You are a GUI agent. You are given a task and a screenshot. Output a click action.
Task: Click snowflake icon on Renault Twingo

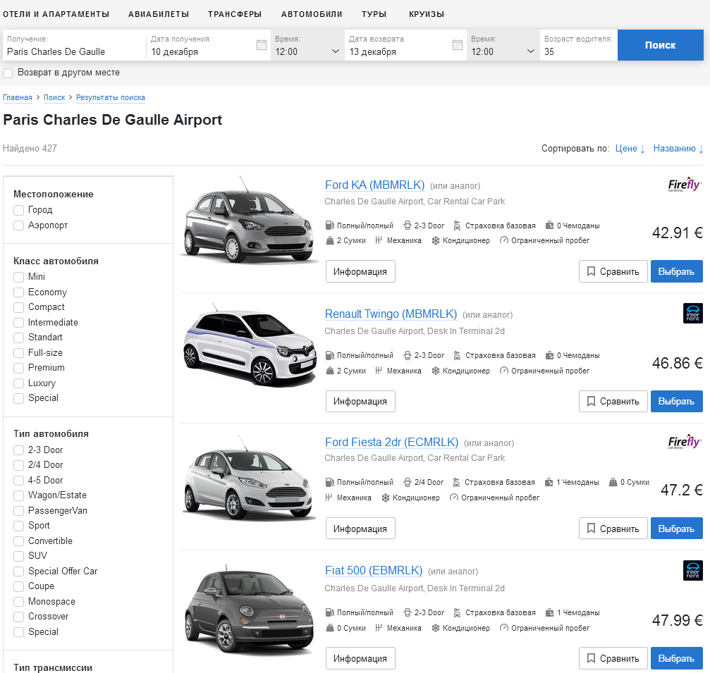(436, 371)
